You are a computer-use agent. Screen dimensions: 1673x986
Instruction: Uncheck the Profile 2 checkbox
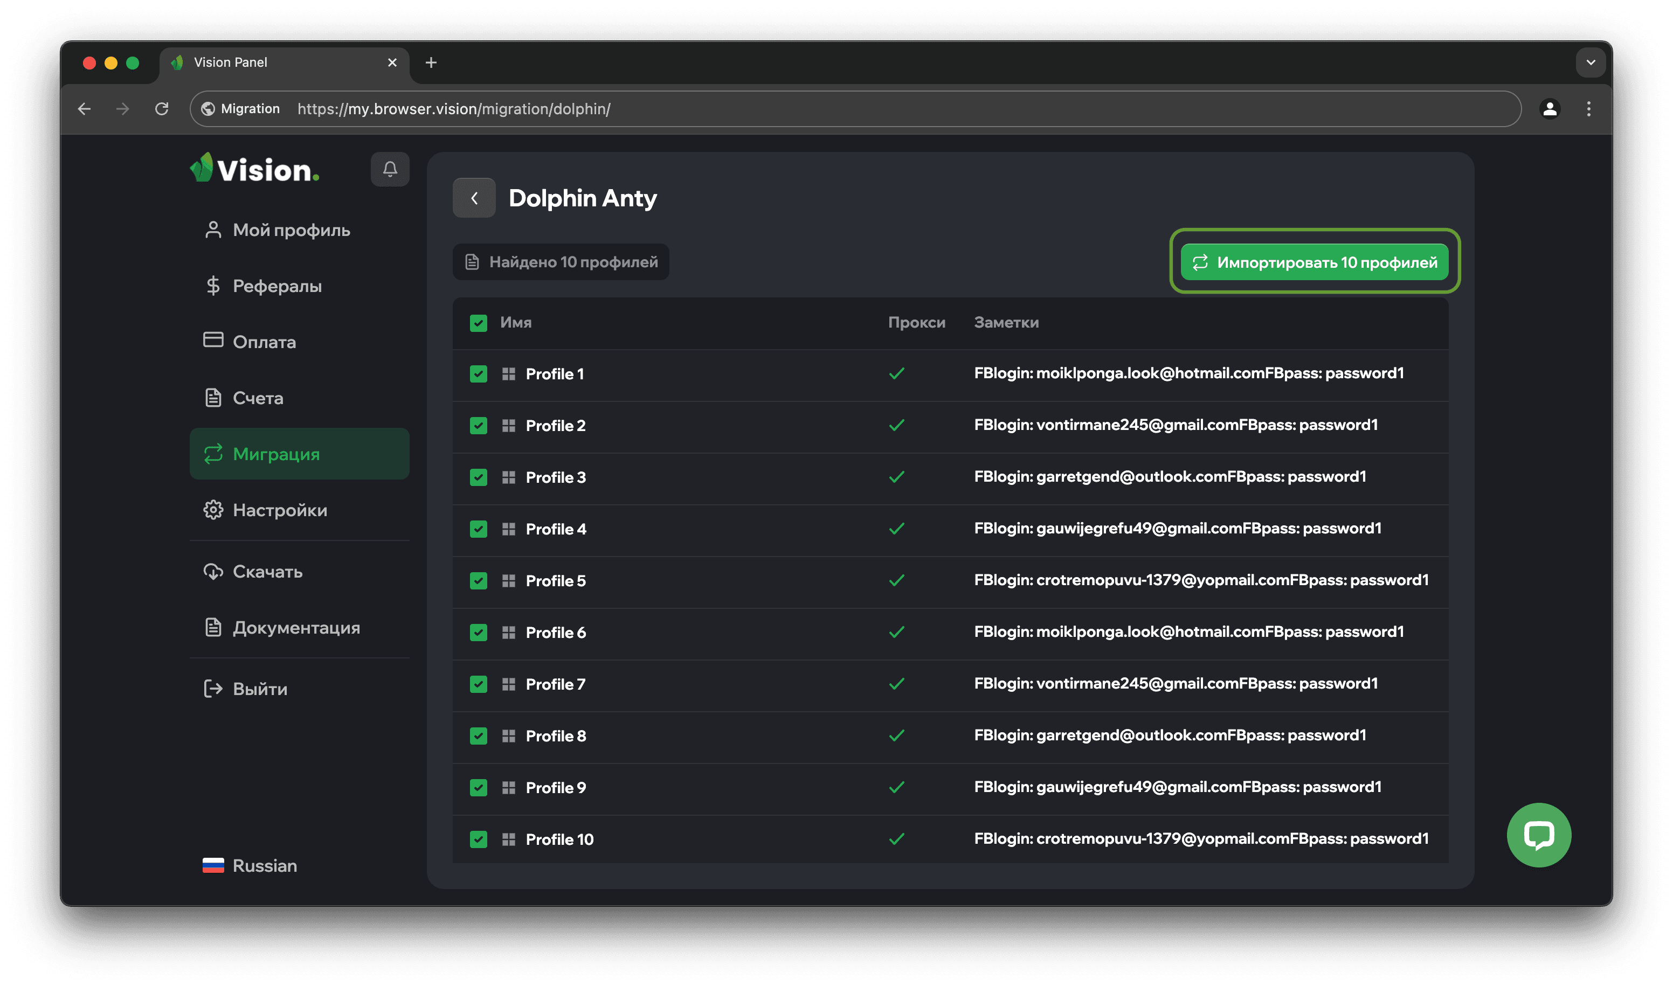(479, 425)
